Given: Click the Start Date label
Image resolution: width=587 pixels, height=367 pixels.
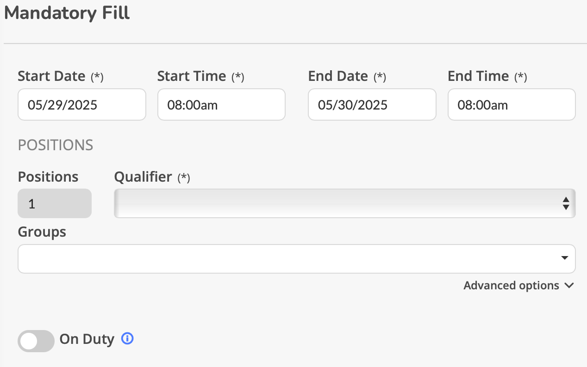Looking at the screenshot, I should click(x=51, y=76).
